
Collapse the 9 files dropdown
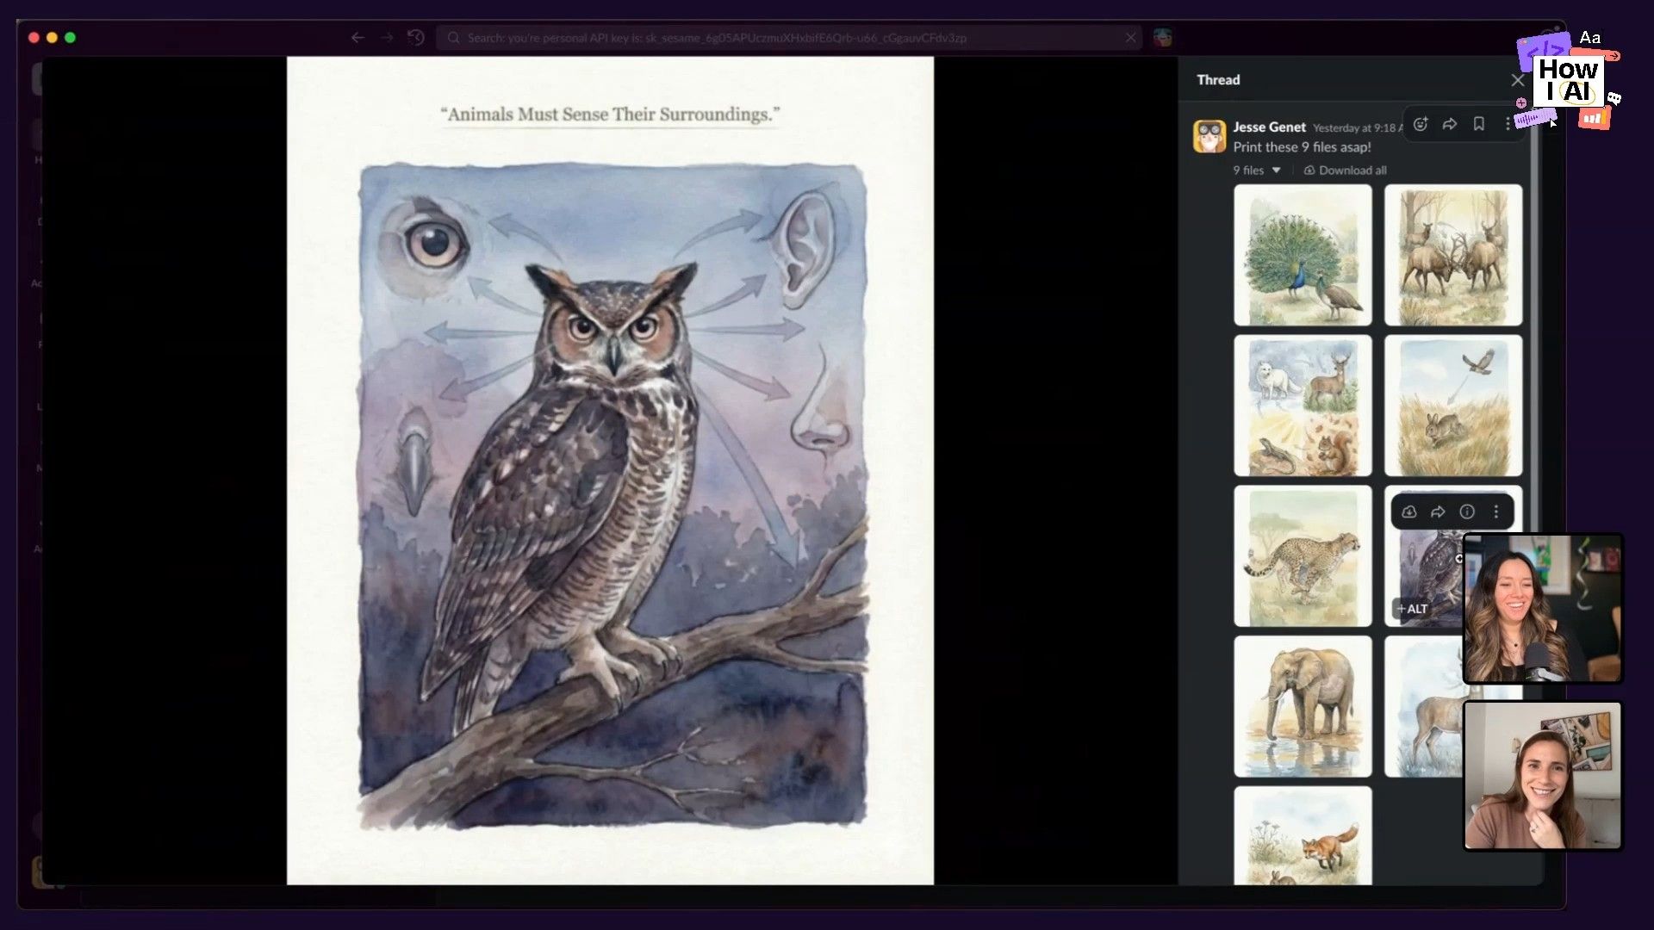[x=1257, y=170]
